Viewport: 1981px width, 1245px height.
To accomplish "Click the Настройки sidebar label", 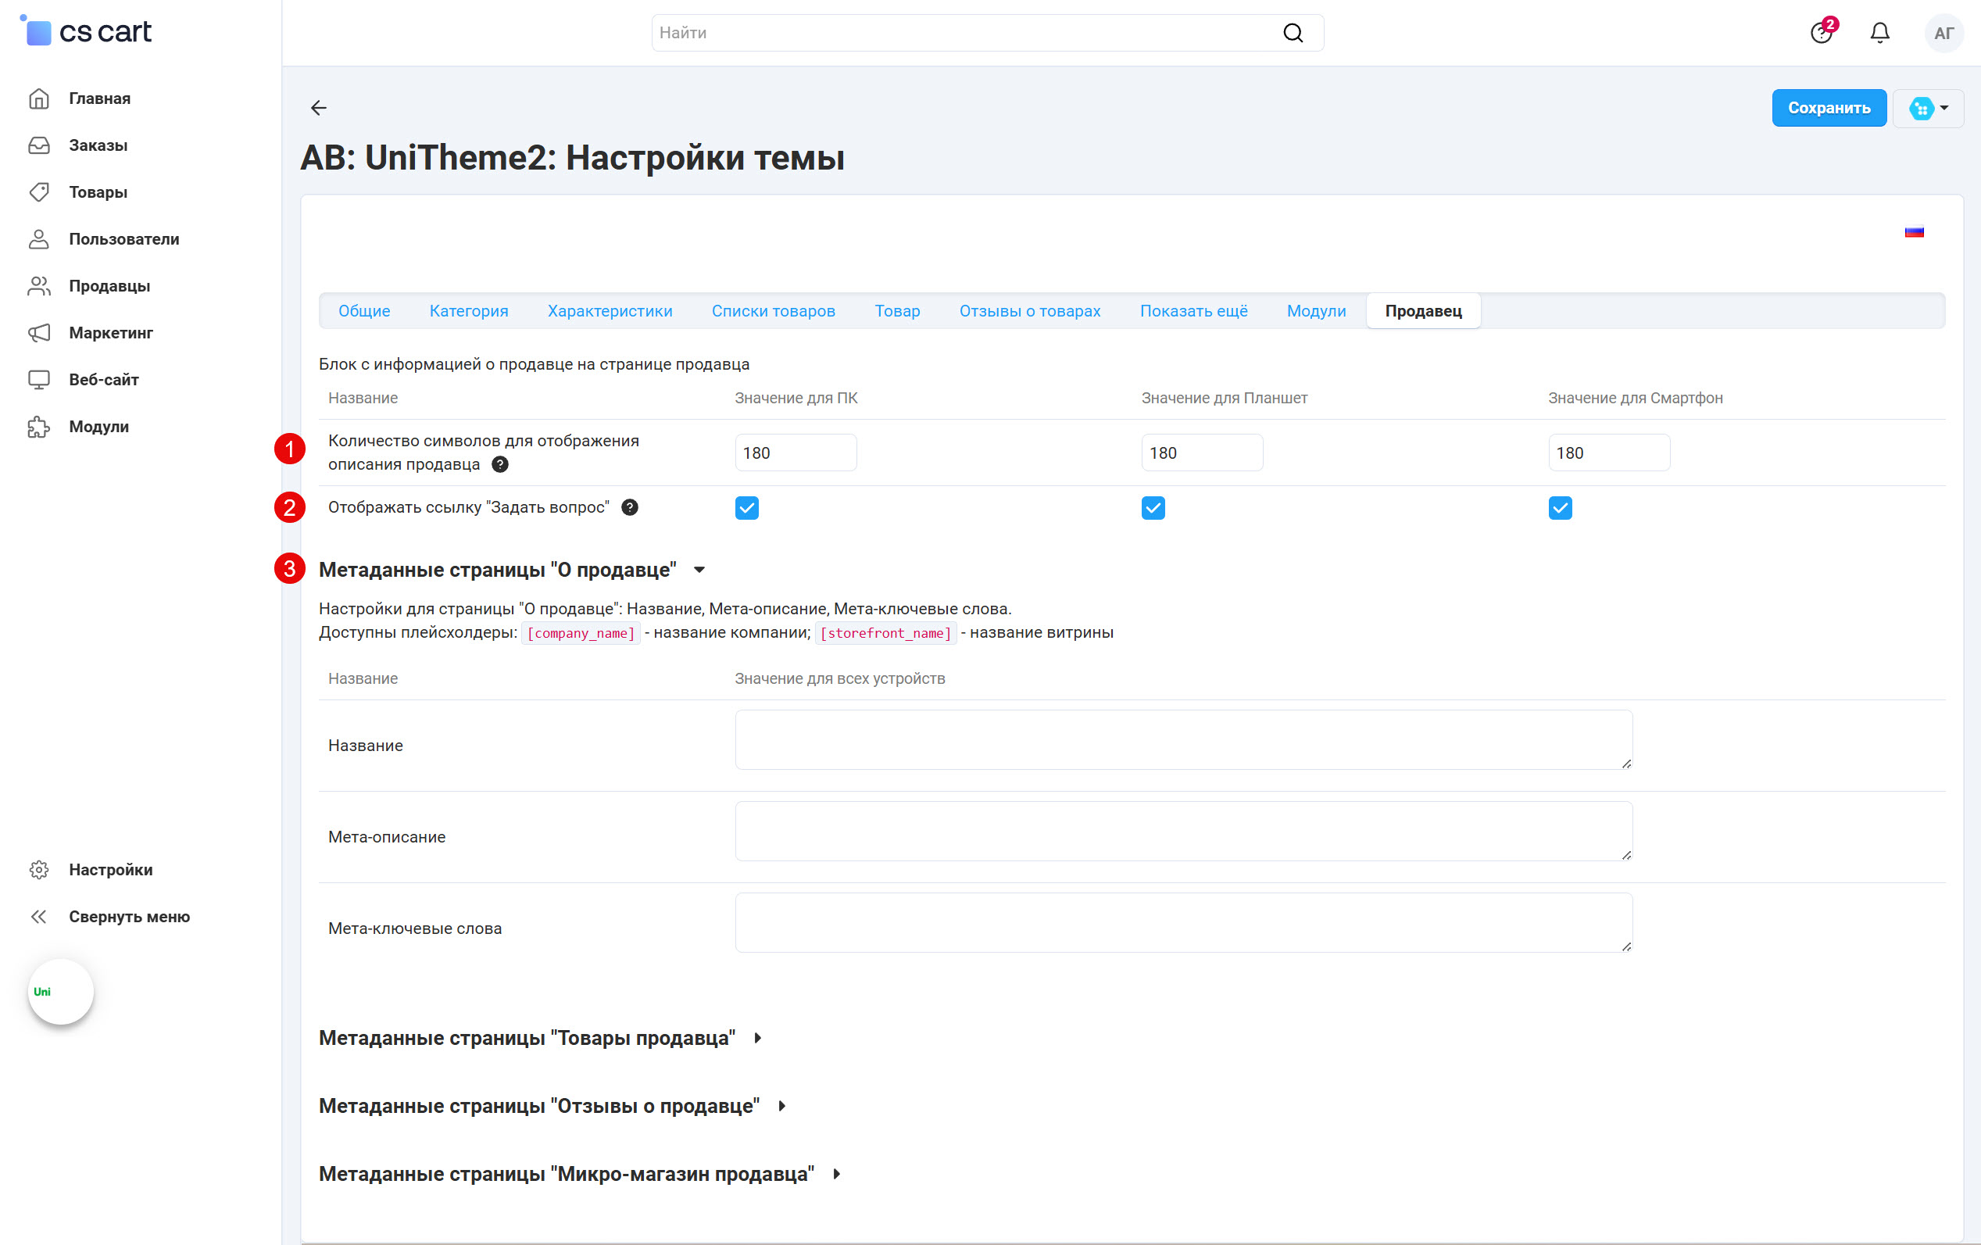I will pyautogui.click(x=111, y=870).
